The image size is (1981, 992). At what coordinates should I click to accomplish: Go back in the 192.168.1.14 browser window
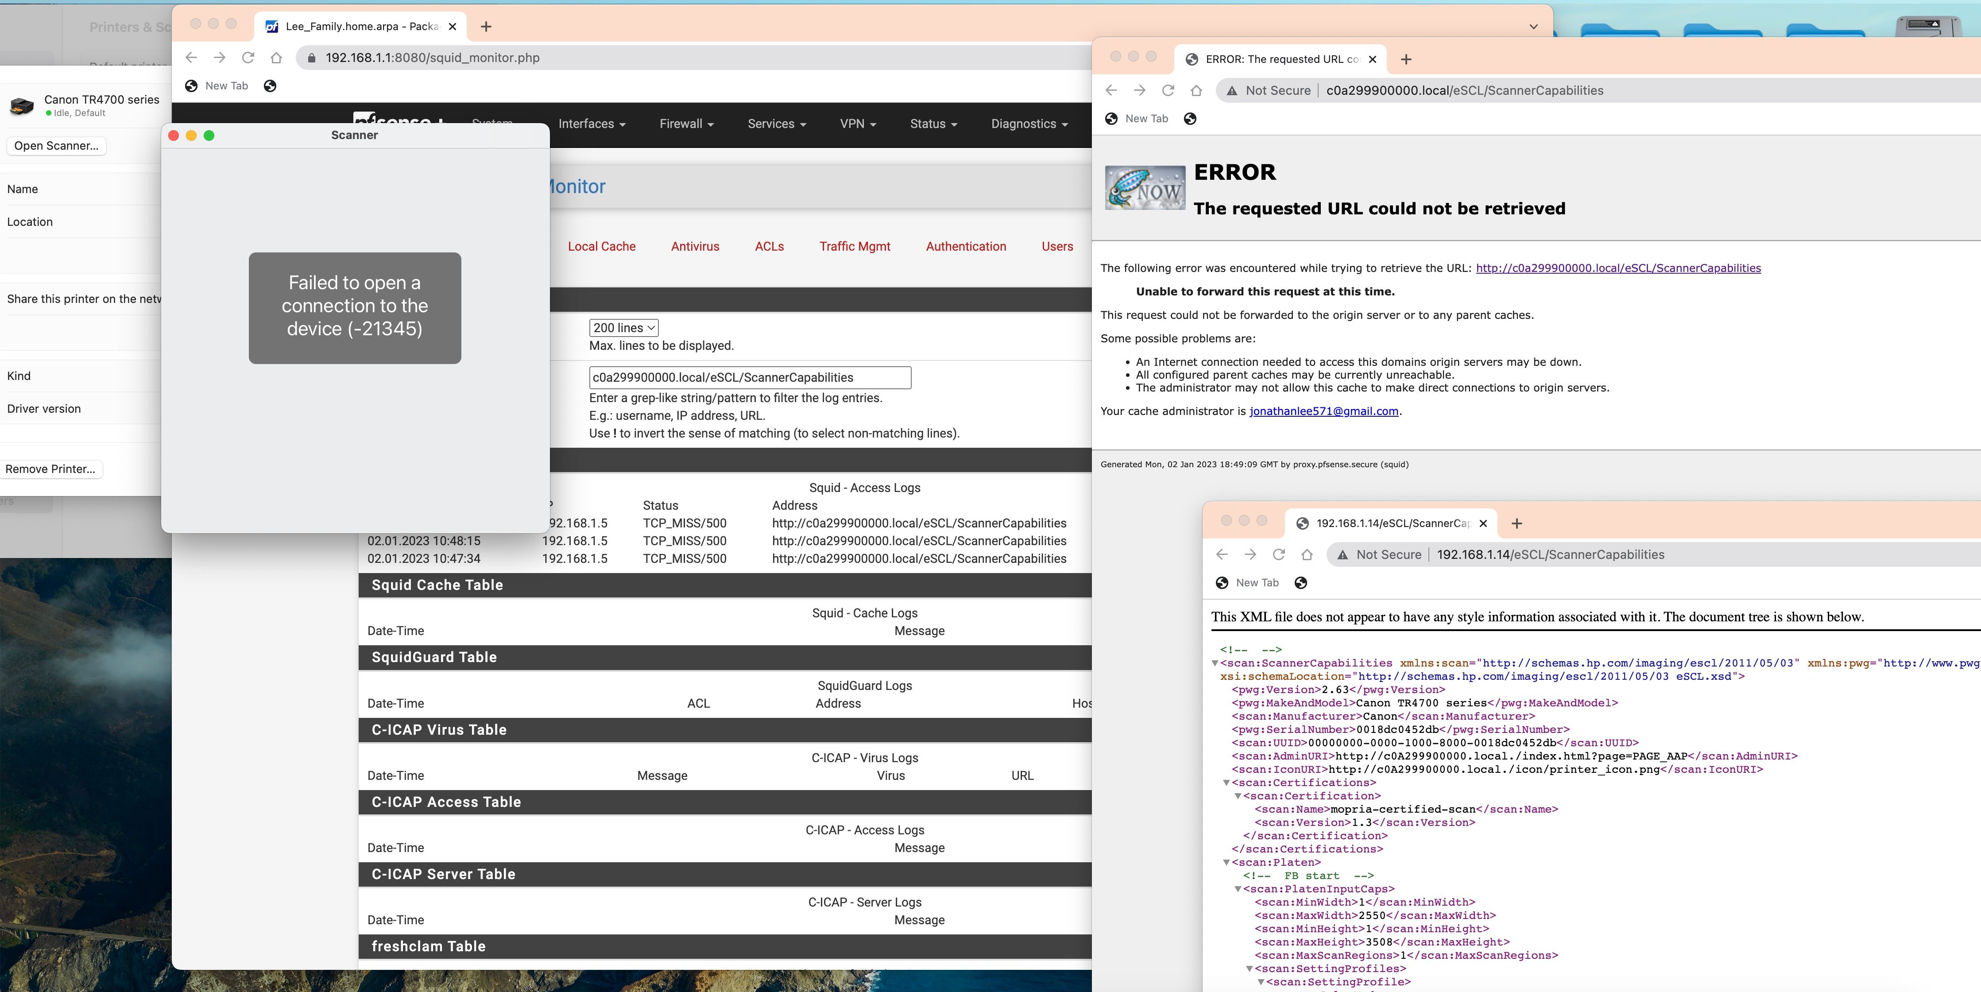click(1221, 554)
